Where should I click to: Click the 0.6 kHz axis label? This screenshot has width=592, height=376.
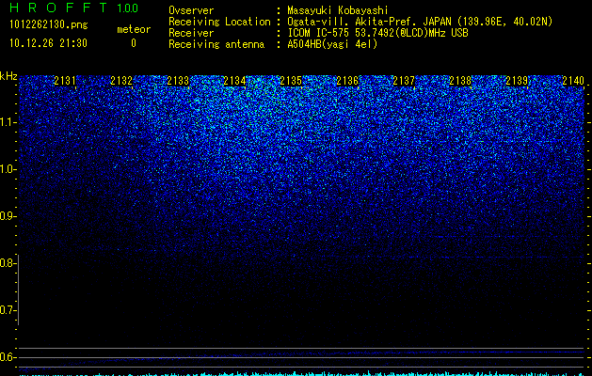click(x=8, y=357)
